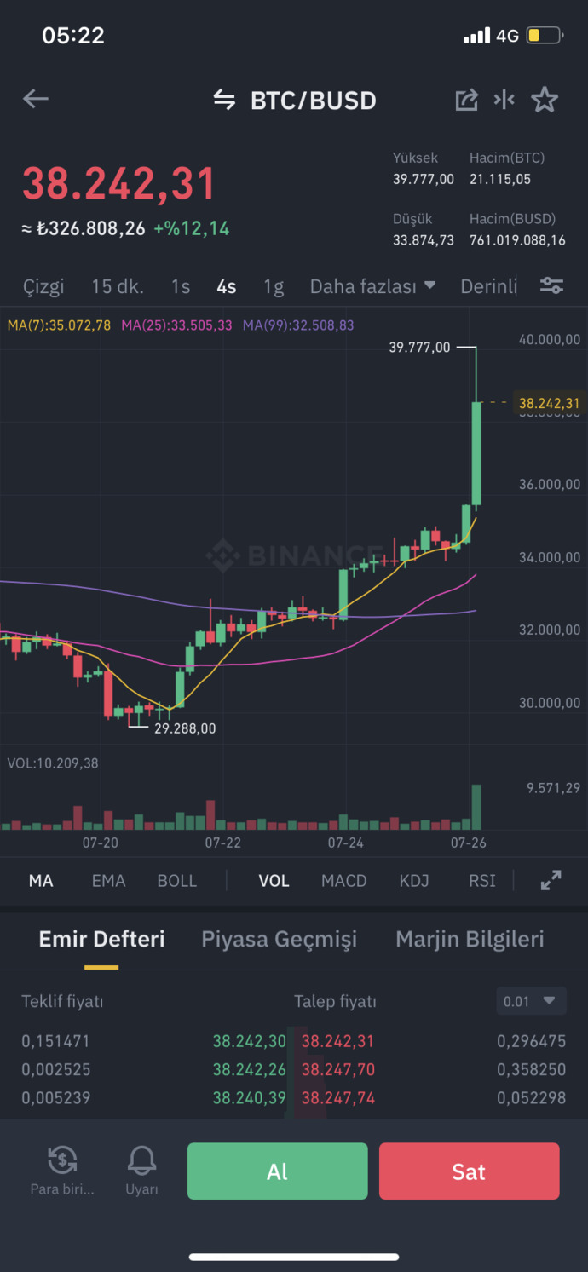Image resolution: width=588 pixels, height=1272 pixels.
Task: Tap the green Al buy button
Action: [278, 1171]
